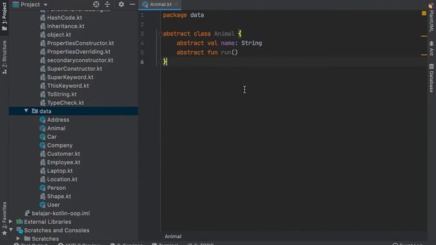This screenshot has width=436, height=245.
Task: Open Project panel settings gear
Action: (121, 4)
